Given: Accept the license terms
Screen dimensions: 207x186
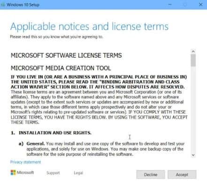Looking at the screenshot, I should [182, 175].
